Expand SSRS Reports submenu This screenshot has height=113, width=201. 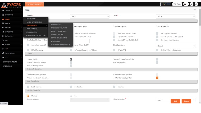click(36, 19)
